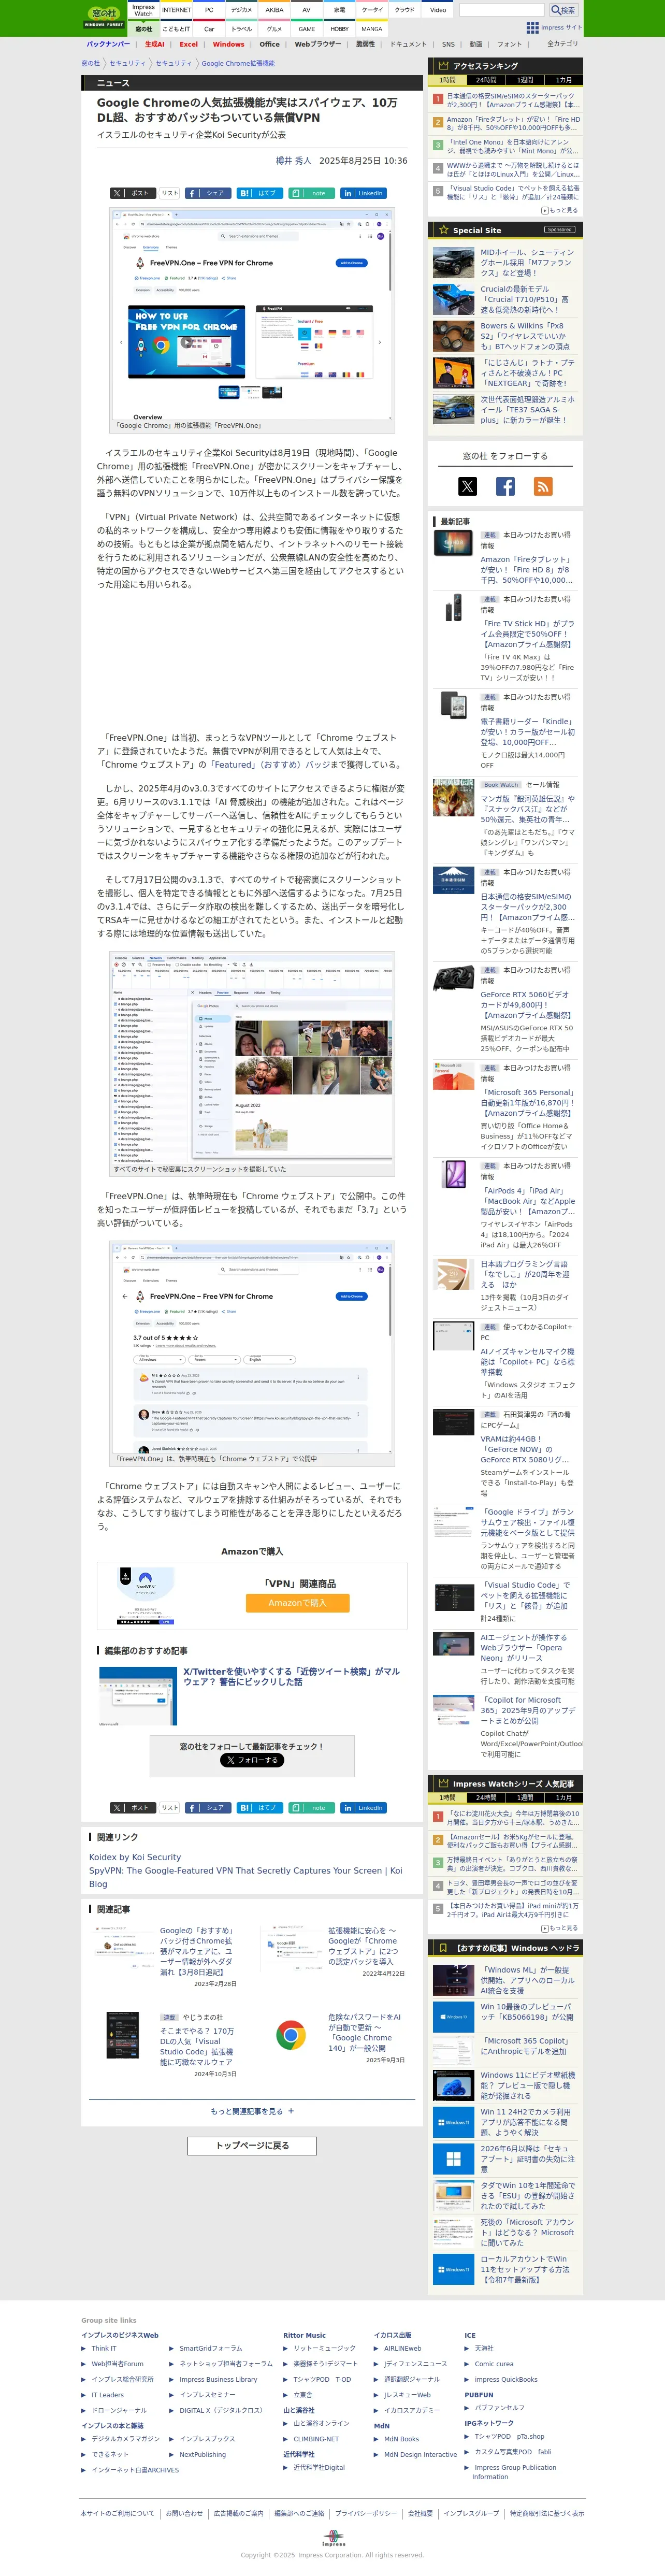Open the FreeVPN.One reviews screenshot image
Image resolution: width=665 pixels, height=2576 pixels.
pos(252,1347)
